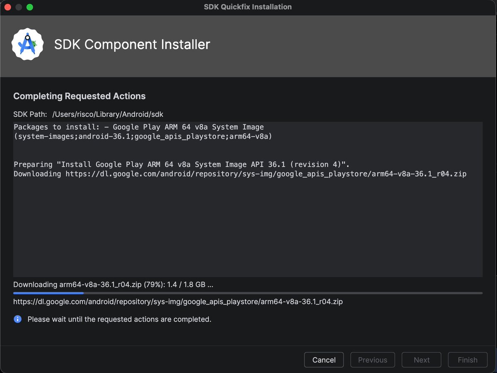
Task: Click the disabled Finish button
Action: 468,360
